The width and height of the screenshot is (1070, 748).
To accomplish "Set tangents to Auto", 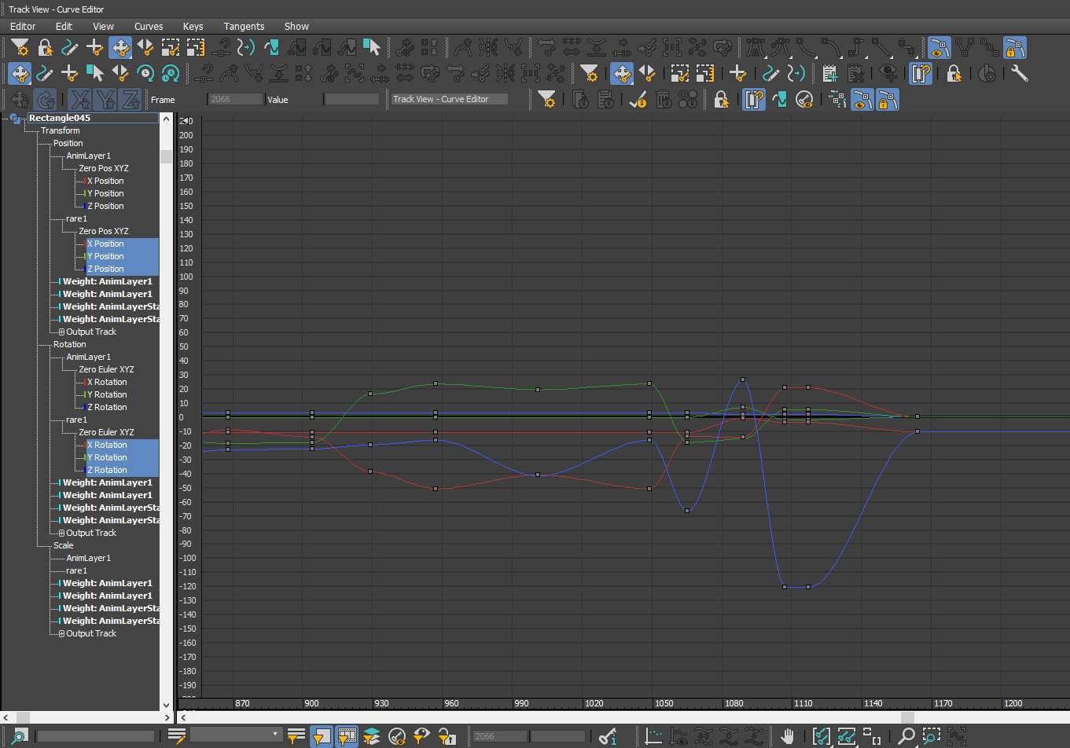I will pyautogui.click(x=756, y=47).
